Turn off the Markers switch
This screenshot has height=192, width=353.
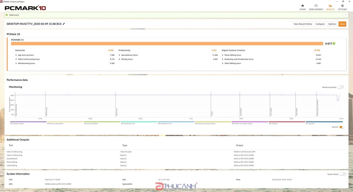[342, 127]
